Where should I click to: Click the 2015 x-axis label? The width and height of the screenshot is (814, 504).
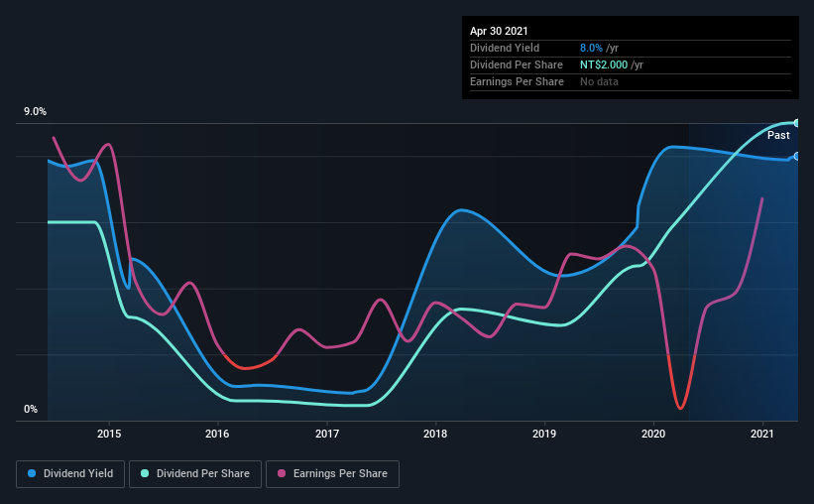tap(109, 434)
